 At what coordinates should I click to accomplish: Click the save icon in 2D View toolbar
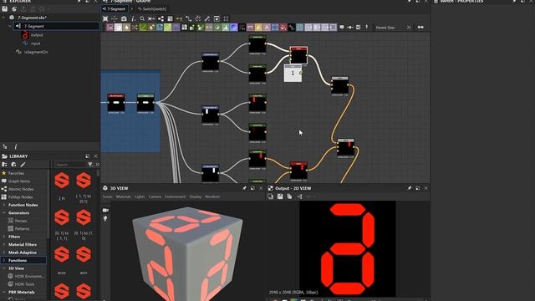click(280, 196)
